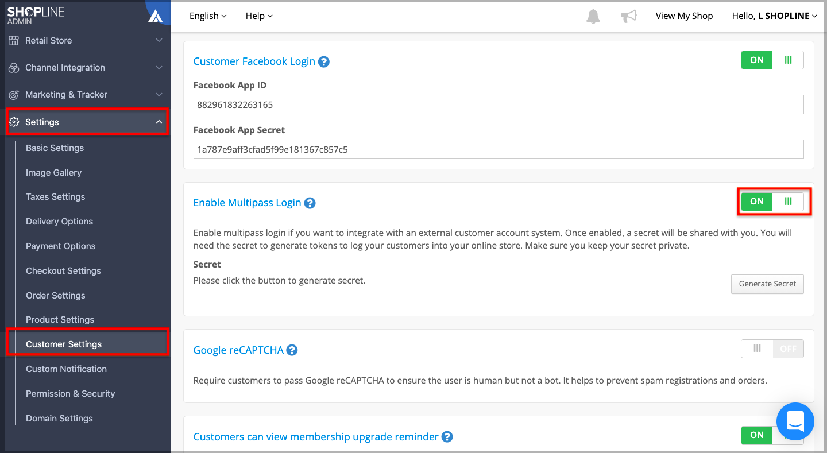Click the Settings menu label
Viewport: 827px width, 453px height.
(x=42, y=122)
